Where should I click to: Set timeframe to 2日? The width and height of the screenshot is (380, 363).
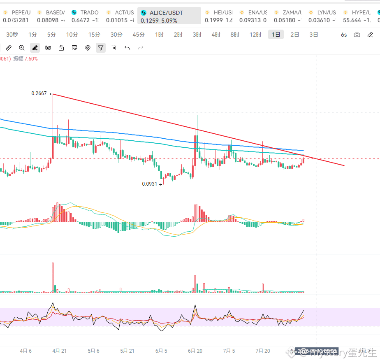(x=295, y=35)
